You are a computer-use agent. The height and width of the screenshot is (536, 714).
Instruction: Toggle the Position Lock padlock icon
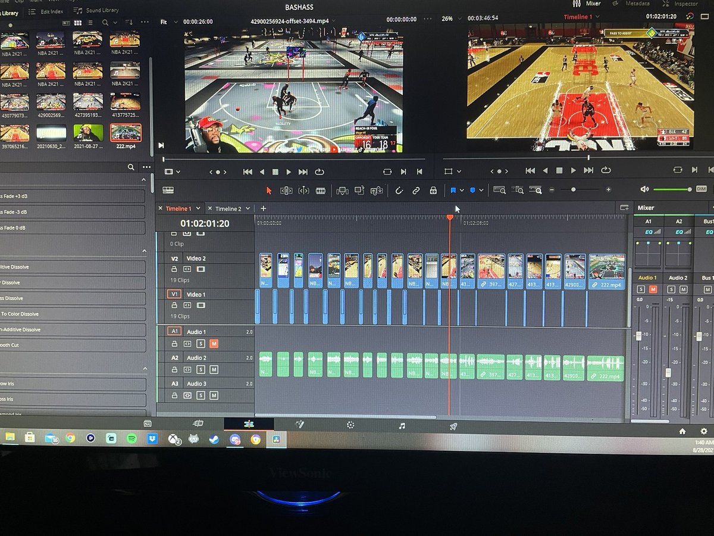point(433,191)
